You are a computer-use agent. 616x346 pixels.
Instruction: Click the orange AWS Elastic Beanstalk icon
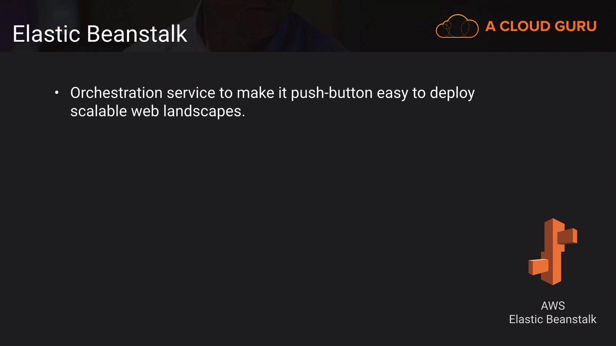pyautogui.click(x=552, y=252)
